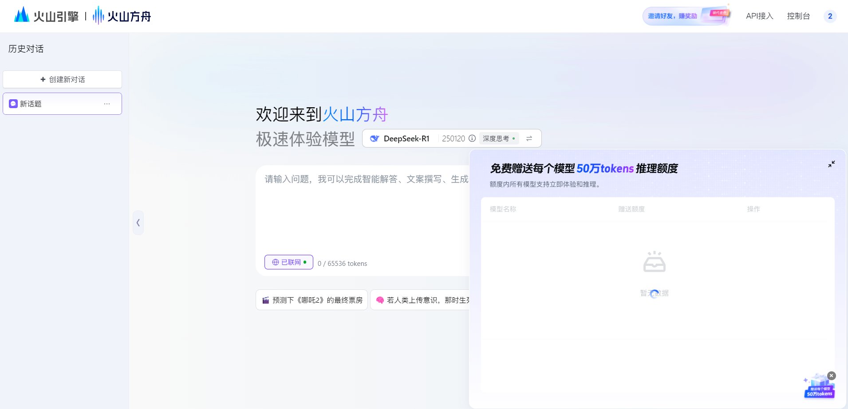Open the 控制台 menu item

pyautogui.click(x=798, y=16)
